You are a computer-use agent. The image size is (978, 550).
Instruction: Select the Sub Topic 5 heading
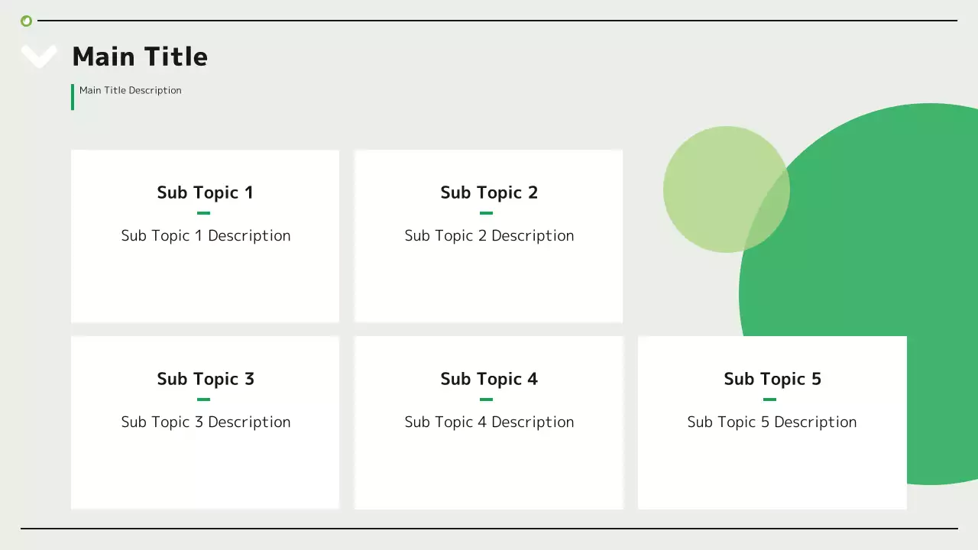click(772, 379)
